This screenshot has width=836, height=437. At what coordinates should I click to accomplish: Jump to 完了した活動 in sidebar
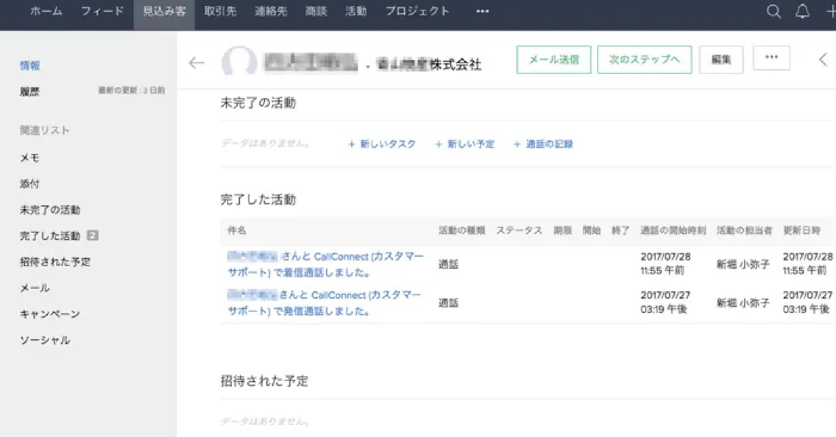click(x=50, y=236)
